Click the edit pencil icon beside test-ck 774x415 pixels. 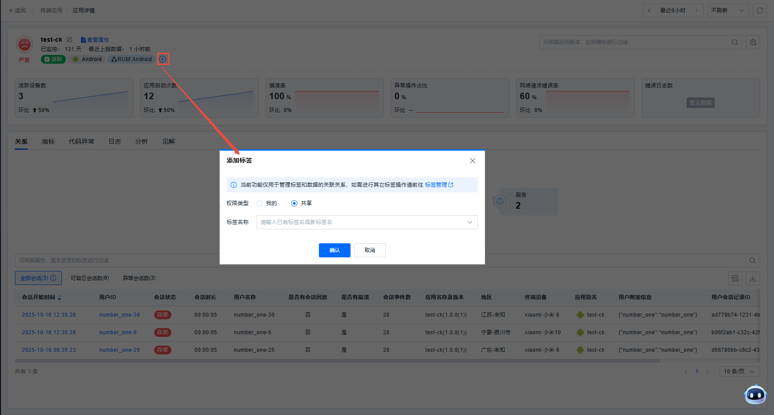(x=69, y=40)
